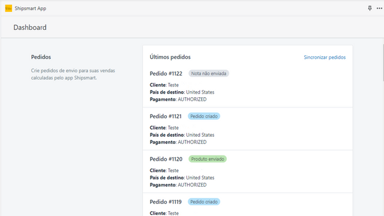The image size is (384, 216).
Task: Click the page vertical scrollbar
Action: tap(383, 62)
